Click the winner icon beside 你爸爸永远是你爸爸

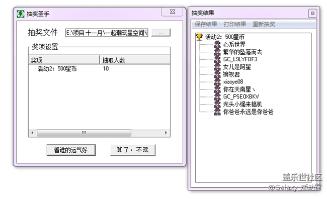pyautogui.click(x=217, y=112)
